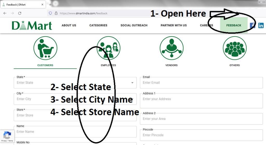266x145 pixels.
Task: Switch to the Vendors tab label
Action: click(171, 65)
